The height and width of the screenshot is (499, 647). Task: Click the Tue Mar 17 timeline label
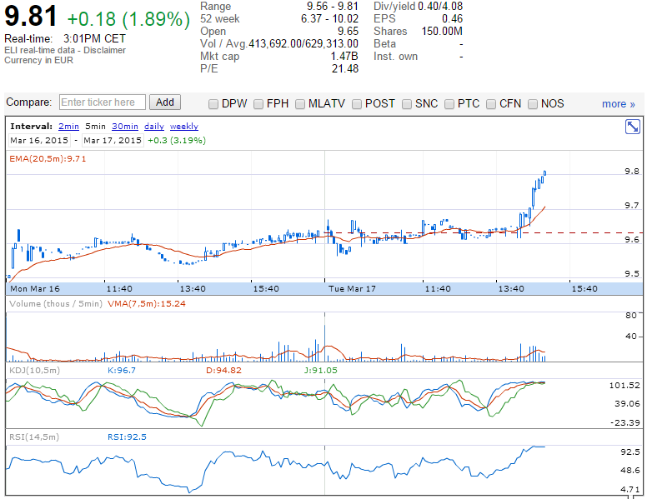pos(352,289)
